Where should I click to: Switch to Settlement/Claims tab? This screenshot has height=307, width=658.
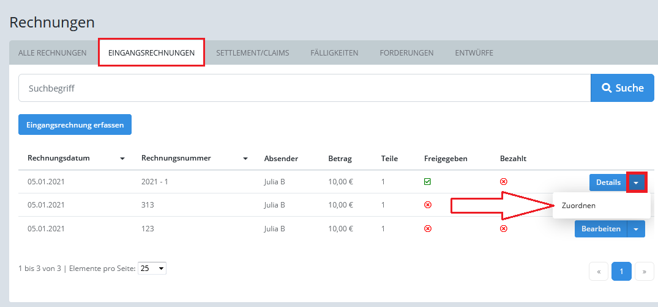click(x=253, y=53)
